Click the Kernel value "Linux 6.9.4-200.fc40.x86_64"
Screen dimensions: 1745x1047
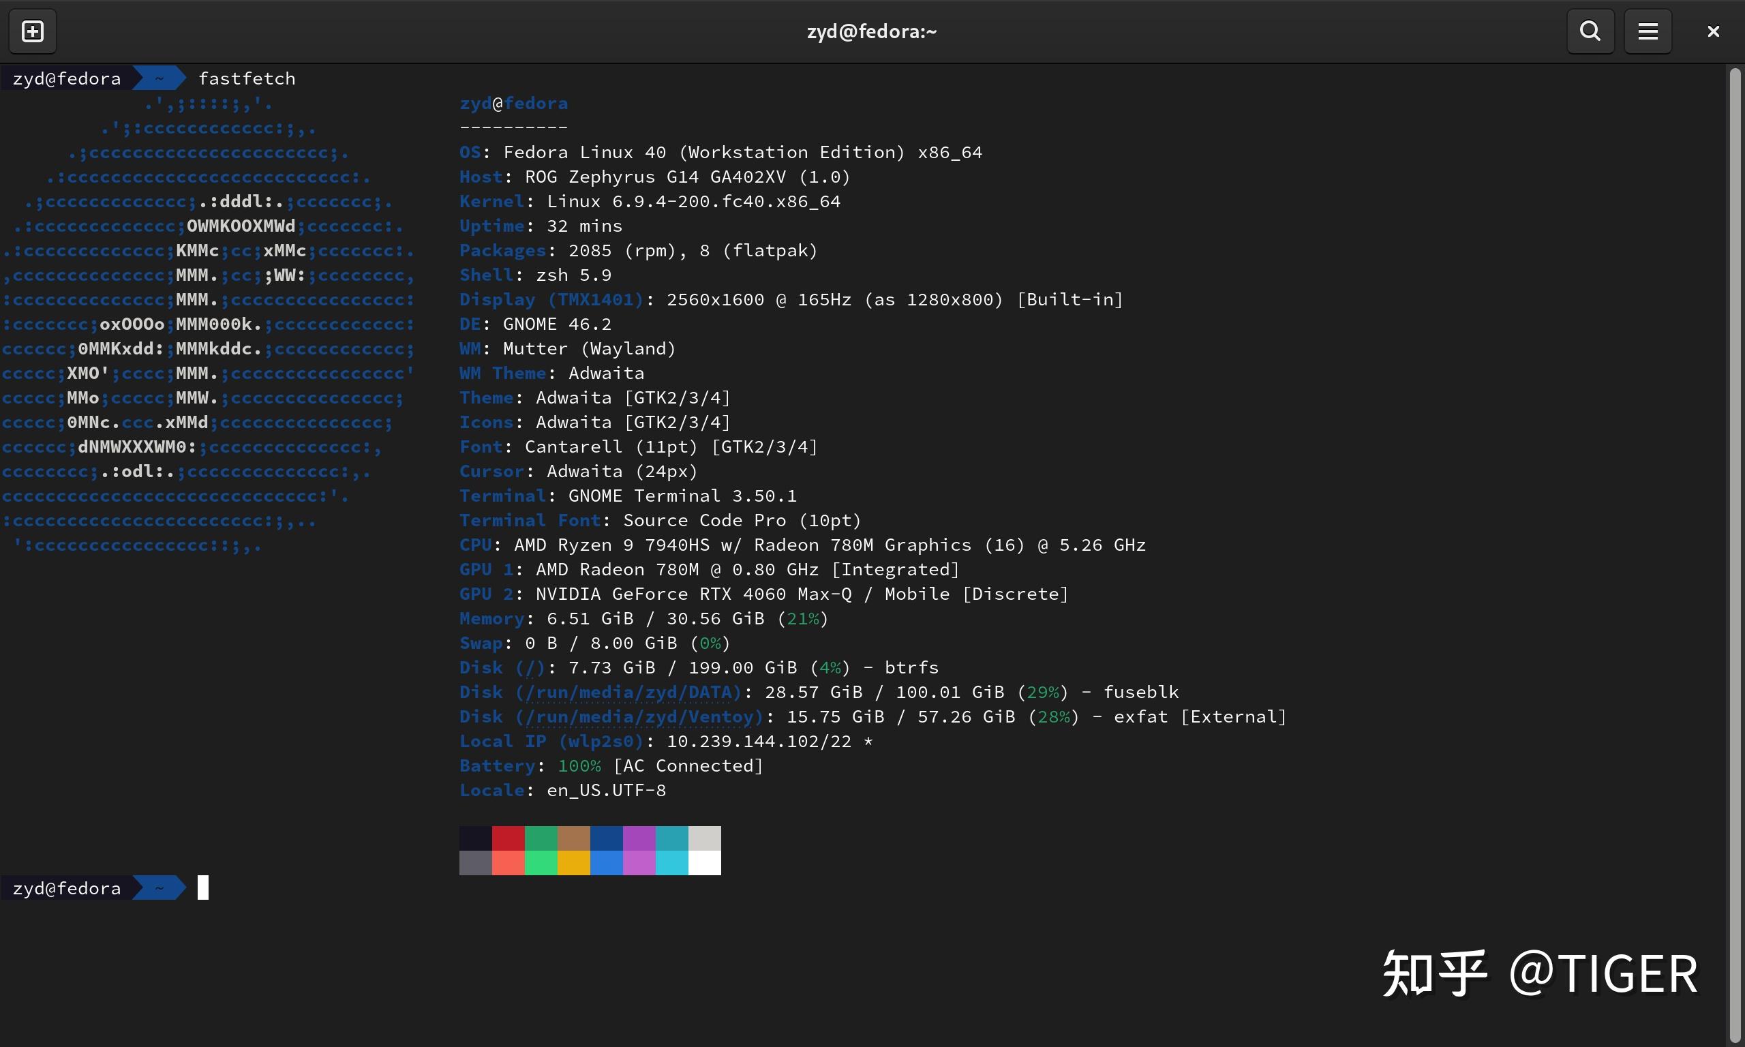click(x=694, y=202)
